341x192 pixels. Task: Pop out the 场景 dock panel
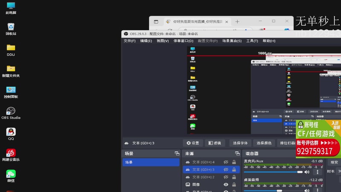[177, 154]
